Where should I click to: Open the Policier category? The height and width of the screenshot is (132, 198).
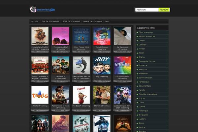(x=142, y=98)
